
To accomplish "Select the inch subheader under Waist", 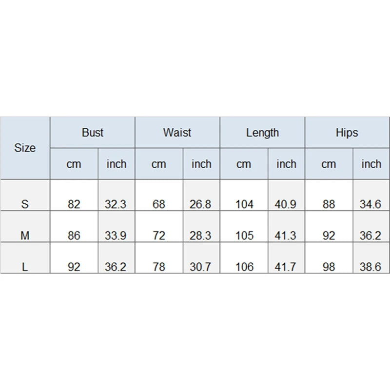I will (x=201, y=164).
